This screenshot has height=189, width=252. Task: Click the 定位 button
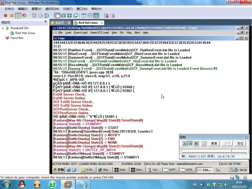pyautogui.click(x=240, y=143)
